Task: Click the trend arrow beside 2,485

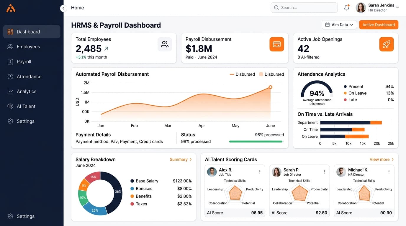Action: 106,49
